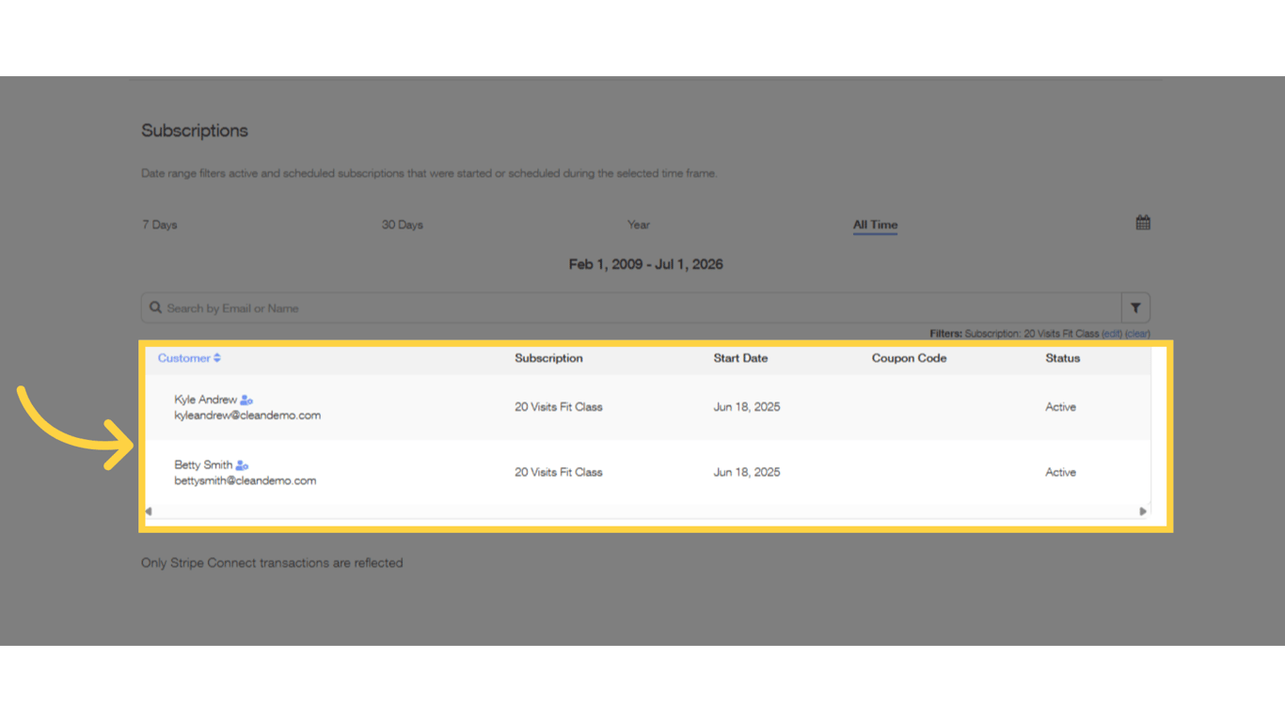The image size is (1285, 722).
Task: Toggle Customer sorting to descending order
Action: tap(216, 360)
